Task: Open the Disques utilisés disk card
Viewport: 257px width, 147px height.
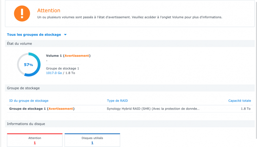Action: pyautogui.click(x=92, y=140)
